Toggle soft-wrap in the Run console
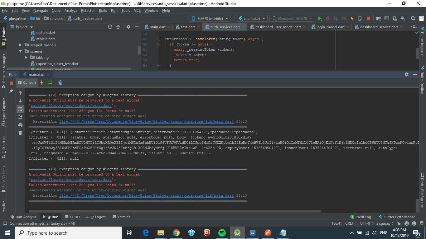The height and width of the screenshot is (239, 426). (20, 109)
